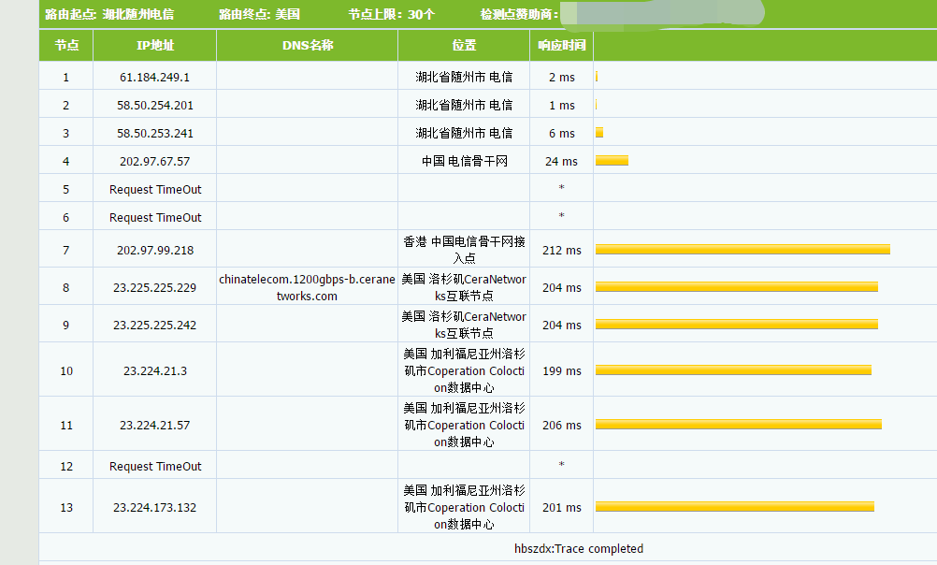This screenshot has height=565, width=937.
Task: Select location 香港 中国电信骨干网接入点
Action: tap(465, 250)
